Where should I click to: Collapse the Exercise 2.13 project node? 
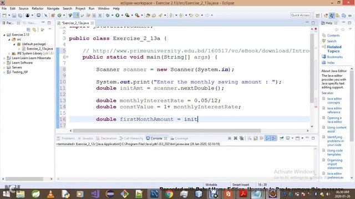coord(4,35)
